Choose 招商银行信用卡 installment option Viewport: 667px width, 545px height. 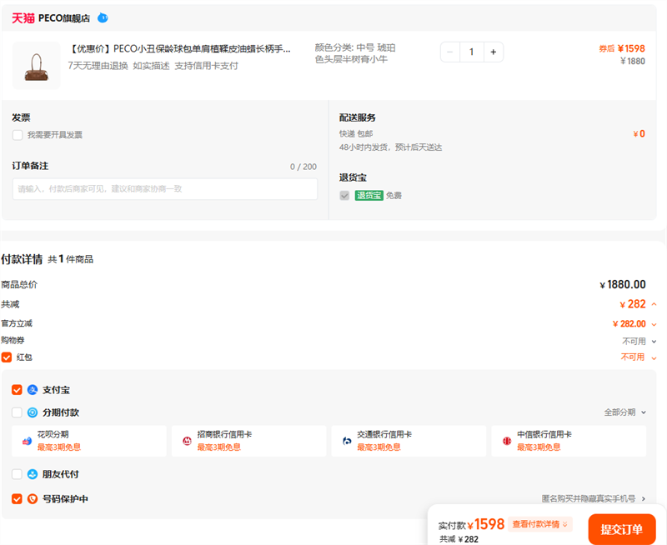(249, 441)
